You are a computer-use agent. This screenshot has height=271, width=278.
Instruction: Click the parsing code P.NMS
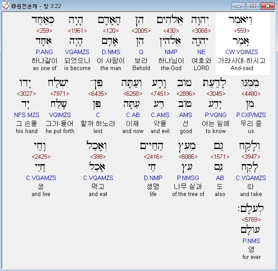click(251, 241)
